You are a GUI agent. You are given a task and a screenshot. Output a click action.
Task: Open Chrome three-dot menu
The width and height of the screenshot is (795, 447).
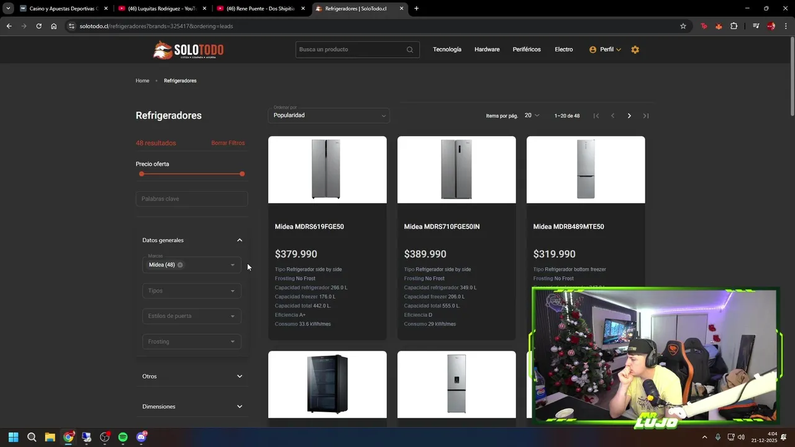point(786,26)
